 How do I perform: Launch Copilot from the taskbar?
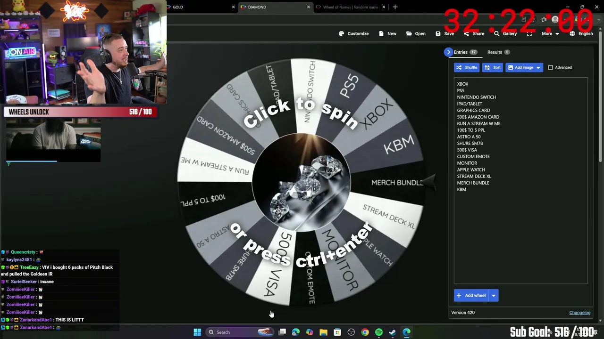click(310, 332)
